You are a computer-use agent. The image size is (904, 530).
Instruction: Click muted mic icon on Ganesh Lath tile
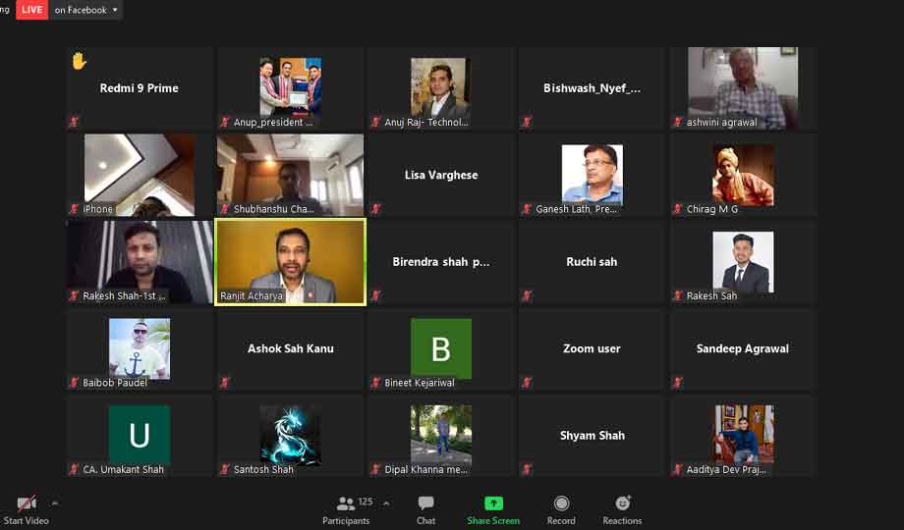(527, 209)
